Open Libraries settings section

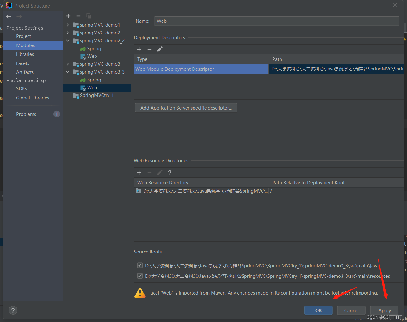pos(25,54)
